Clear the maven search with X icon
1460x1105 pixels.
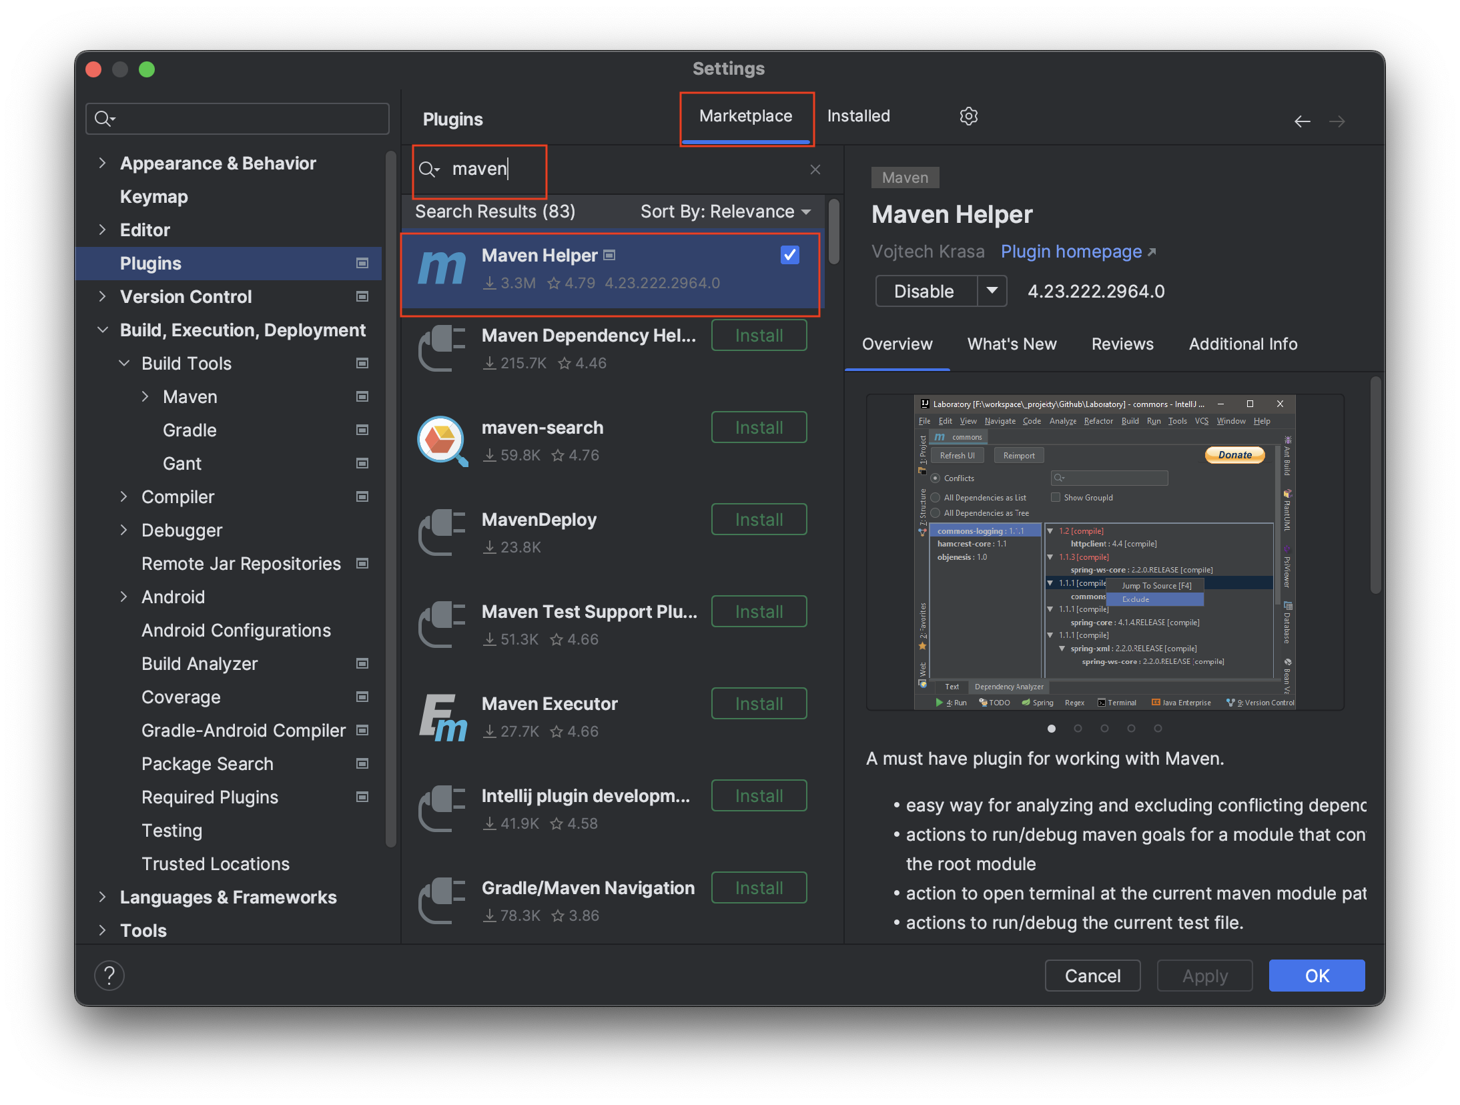(x=815, y=169)
